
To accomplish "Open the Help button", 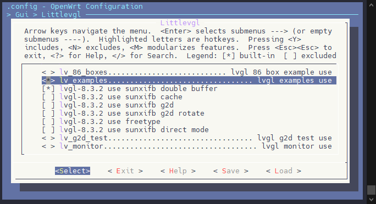I will [178, 171].
